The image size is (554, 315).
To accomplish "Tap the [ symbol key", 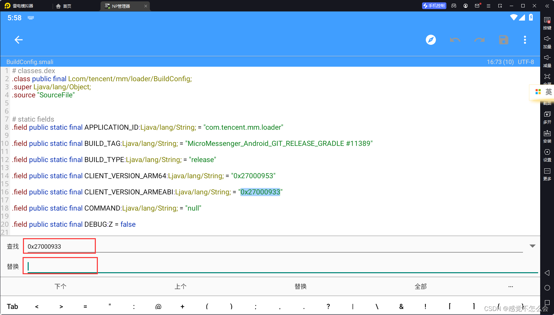I will click(x=450, y=306).
